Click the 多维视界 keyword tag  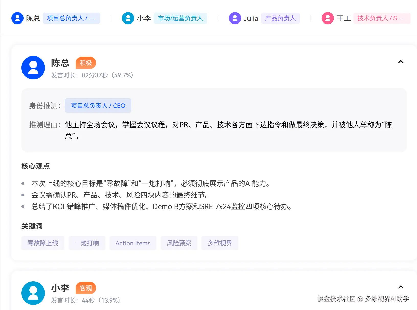(220, 243)
